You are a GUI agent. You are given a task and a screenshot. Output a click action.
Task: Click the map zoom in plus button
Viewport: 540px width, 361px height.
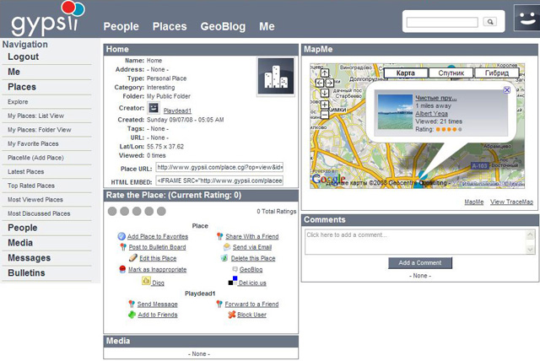(x=325, y=105)
